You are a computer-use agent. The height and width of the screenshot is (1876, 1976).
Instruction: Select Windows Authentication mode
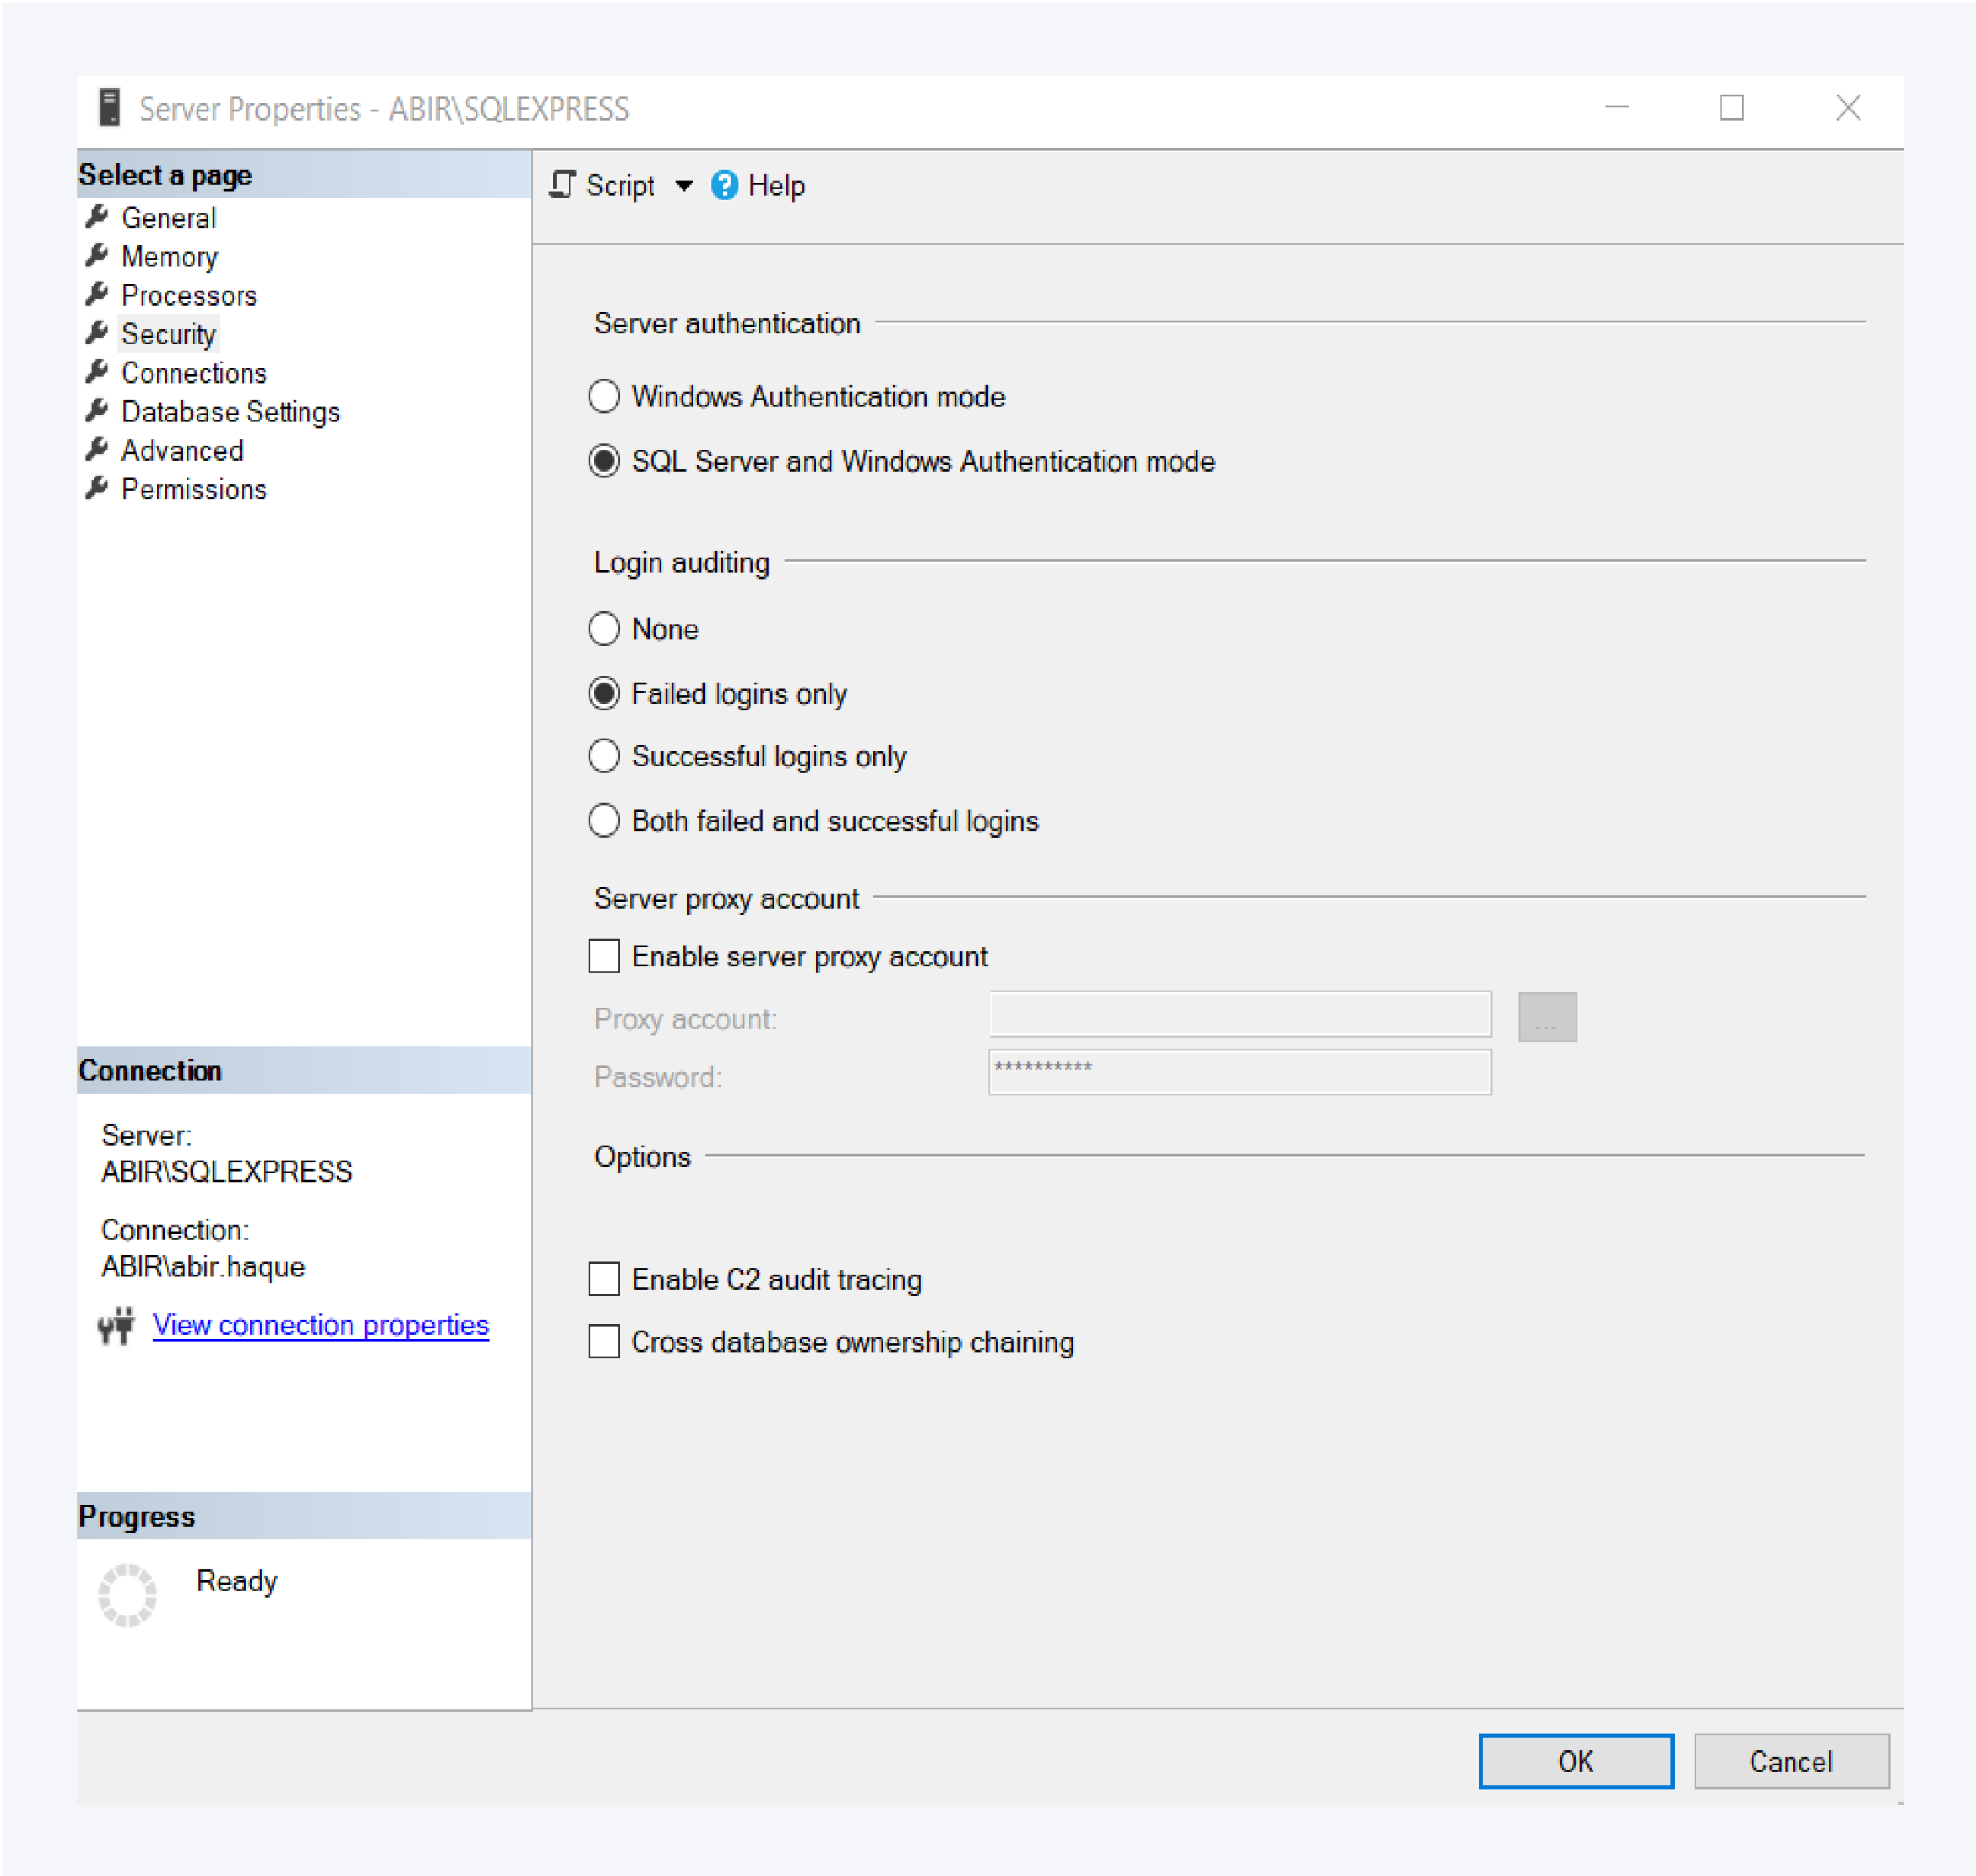604,396
